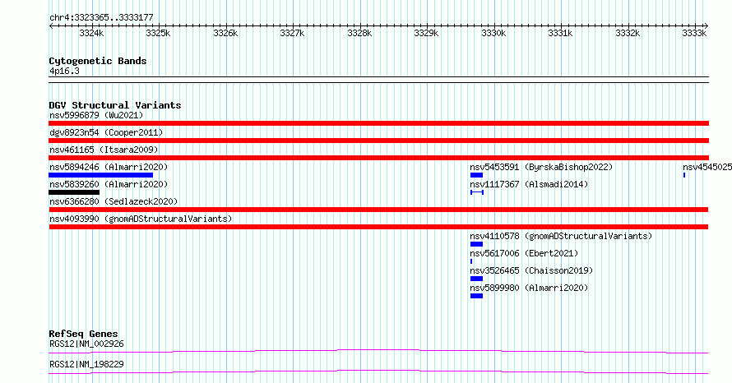Click the 3326k ruler tick label

coord(225,33)
